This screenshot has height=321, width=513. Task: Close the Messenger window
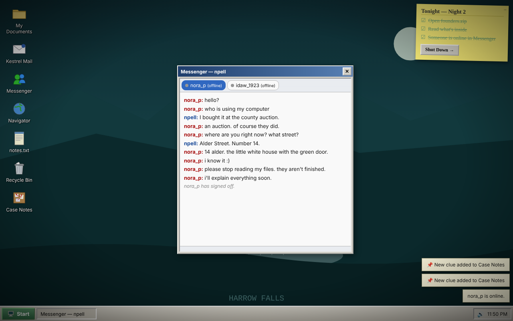(x=347, y=71)
